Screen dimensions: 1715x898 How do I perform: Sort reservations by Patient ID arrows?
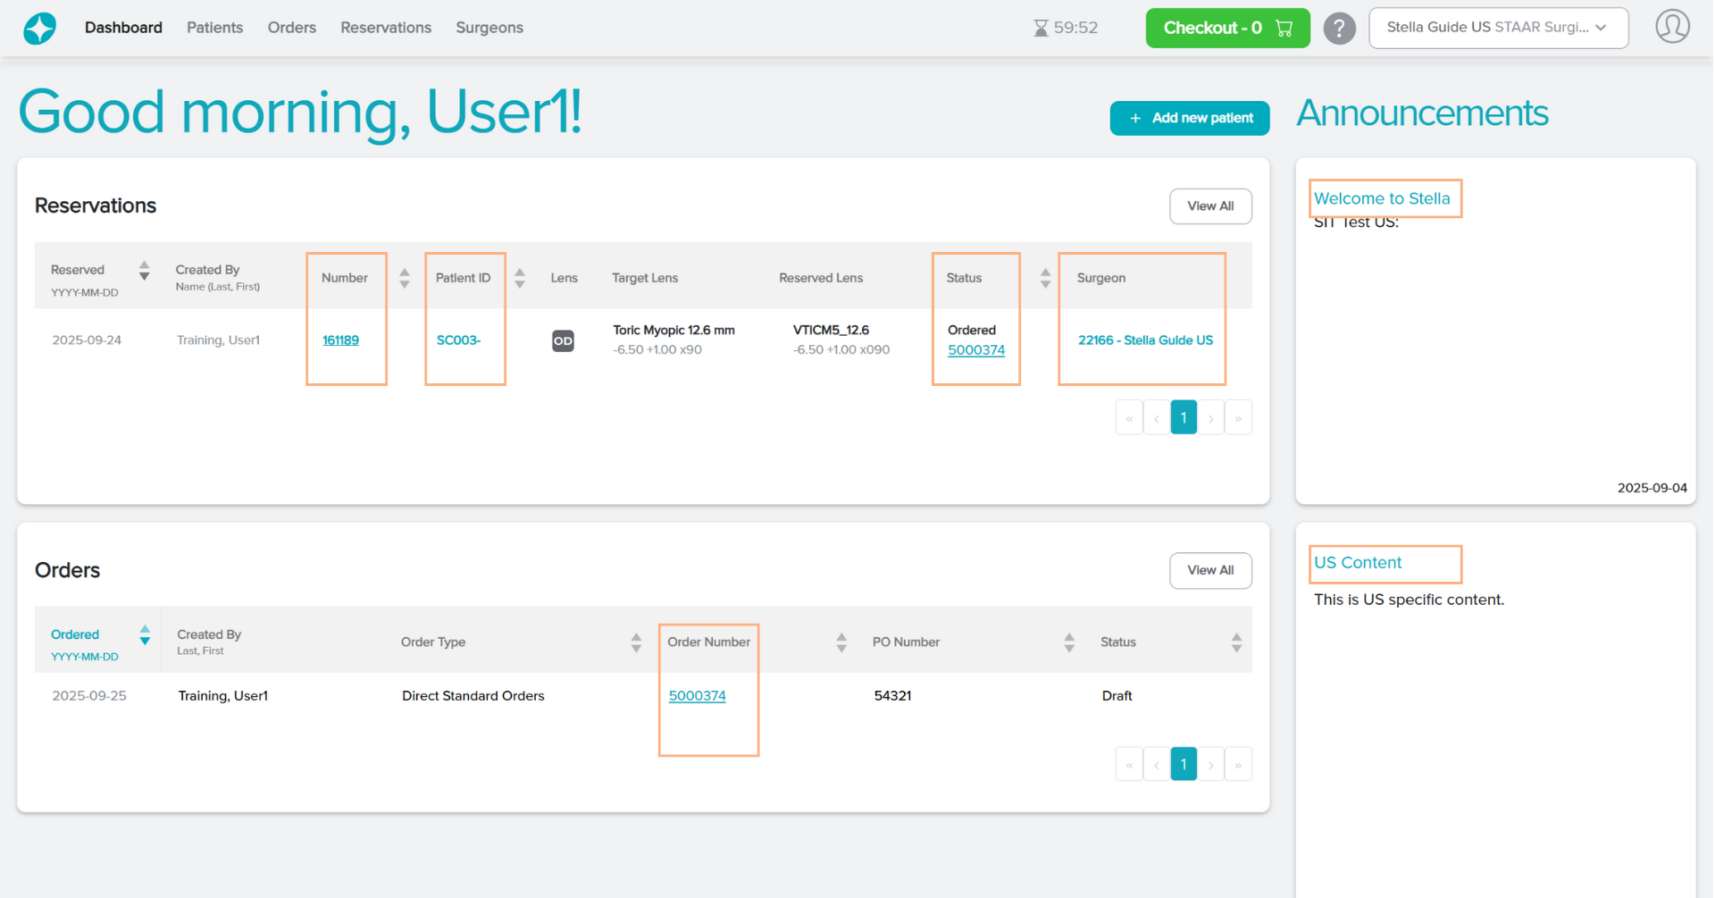[x=520, y=279]
